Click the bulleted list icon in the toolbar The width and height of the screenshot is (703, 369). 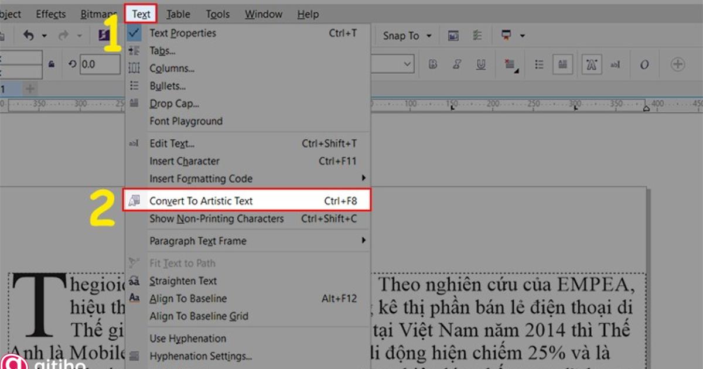539,64
